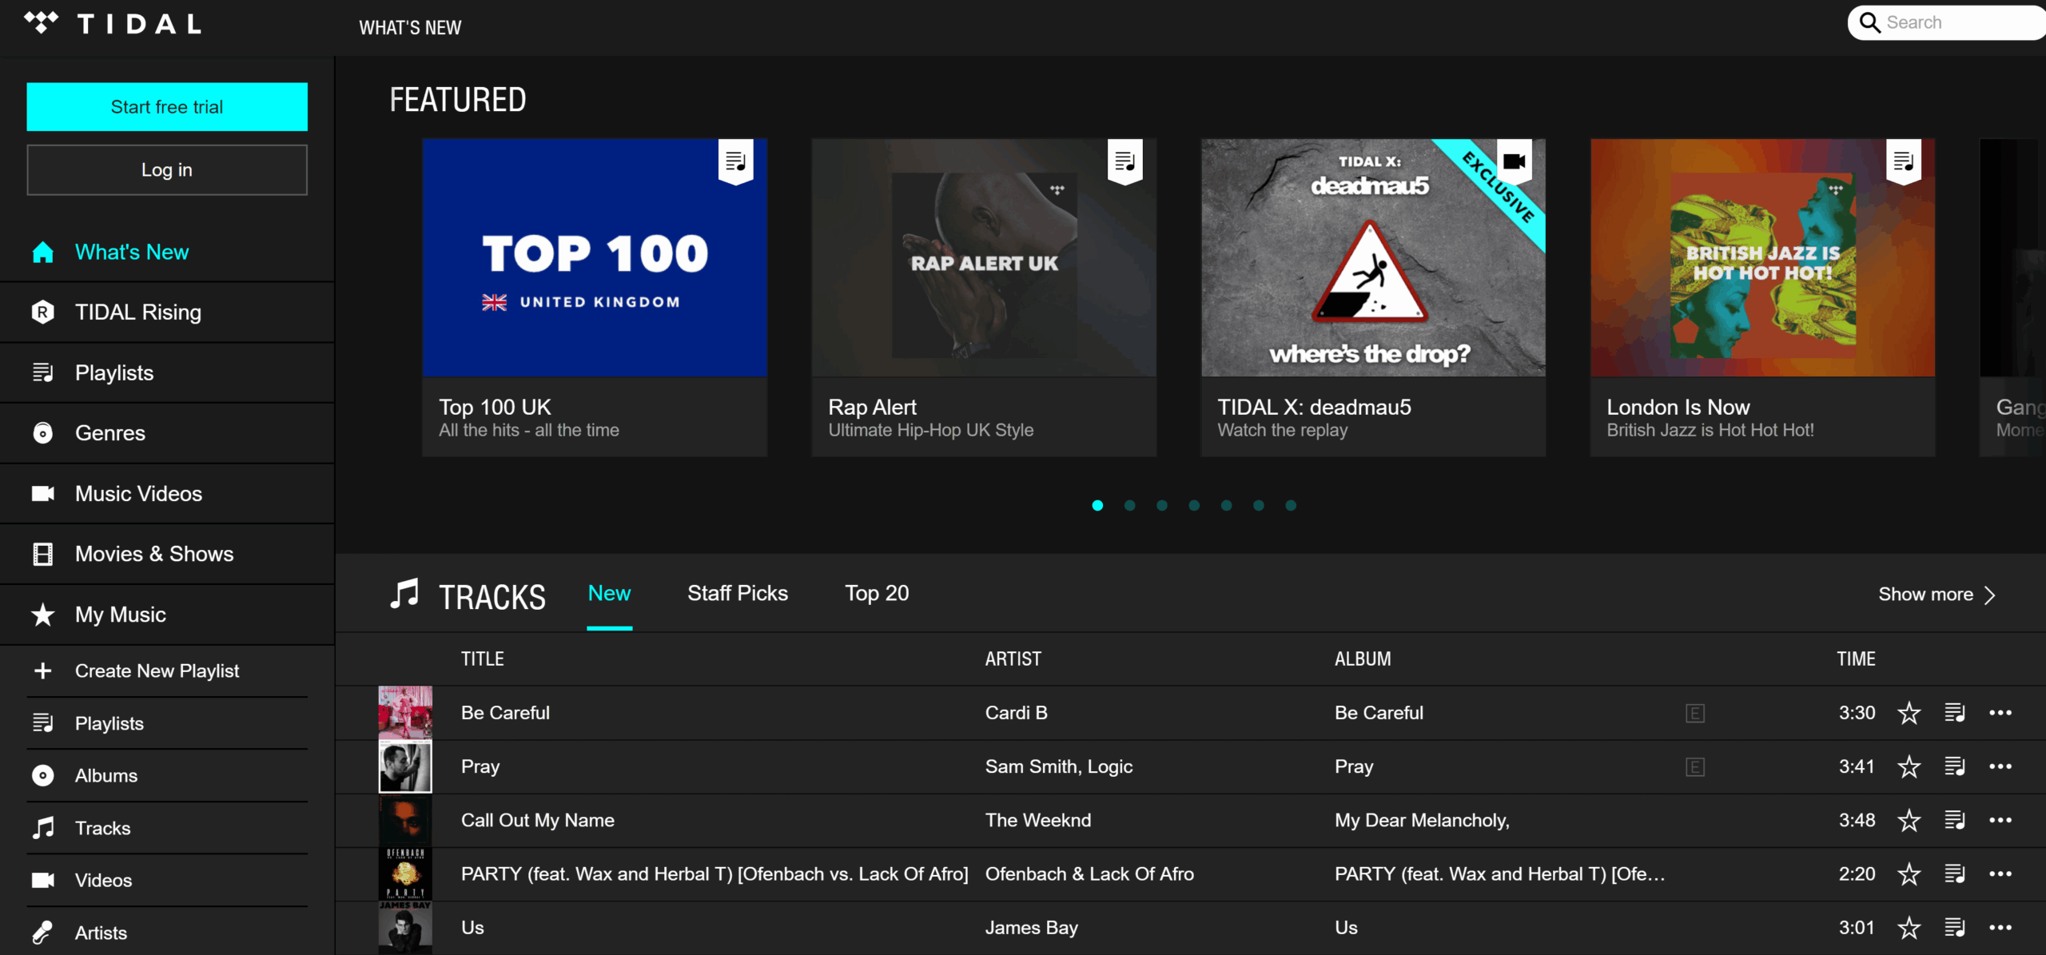
Task: Open more options for PARTY track
Action: click(x=2000, y=873)
